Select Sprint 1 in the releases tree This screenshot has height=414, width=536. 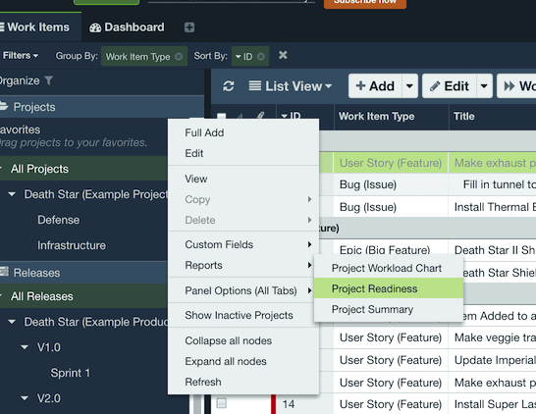71,373
